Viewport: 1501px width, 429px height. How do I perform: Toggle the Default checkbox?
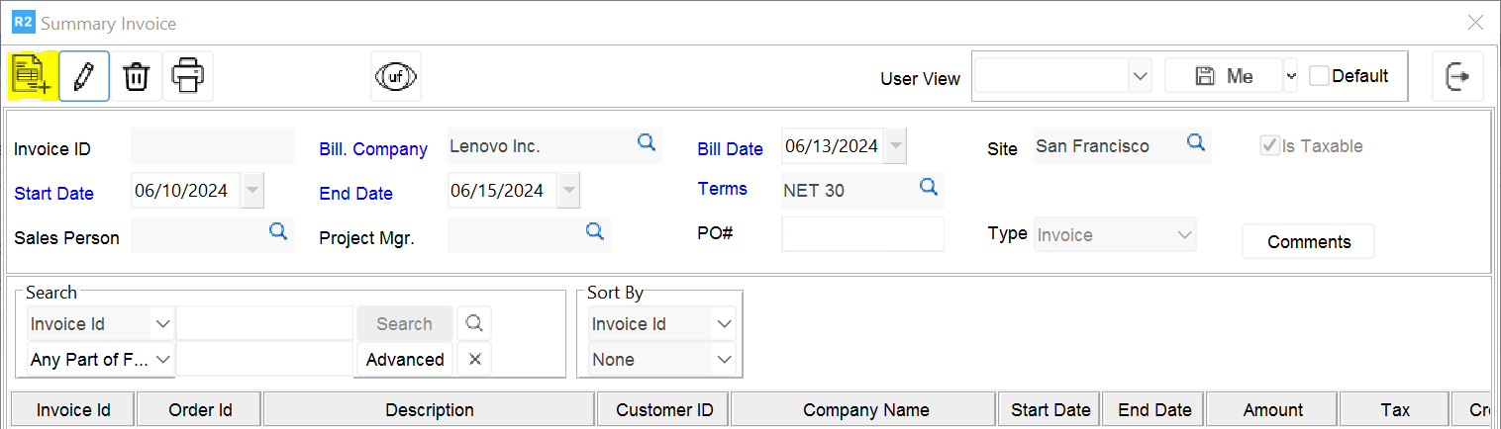click(x=1319, y=76)
